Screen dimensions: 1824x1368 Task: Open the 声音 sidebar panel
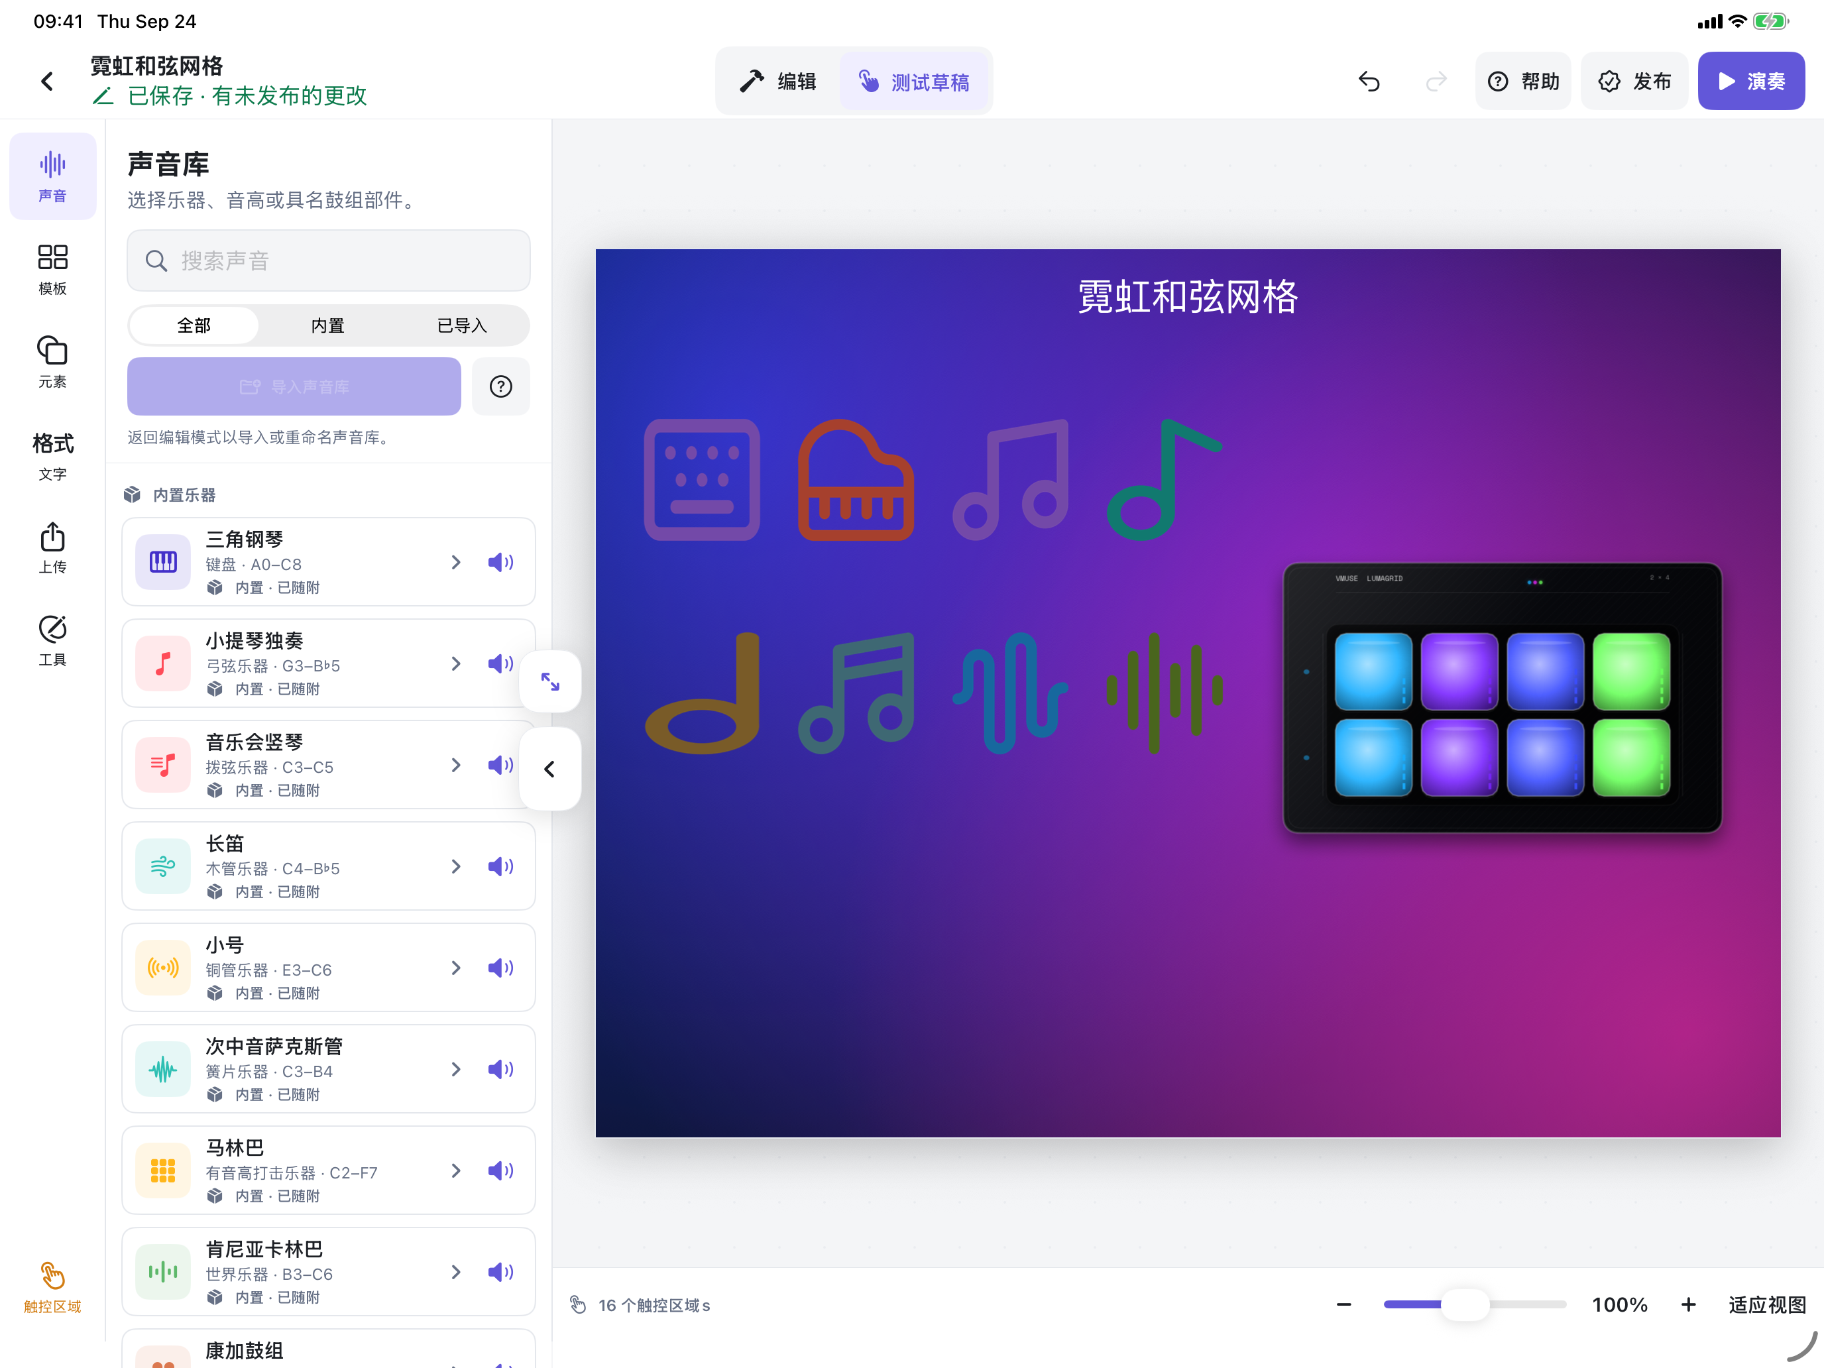[x=52, y=176]
